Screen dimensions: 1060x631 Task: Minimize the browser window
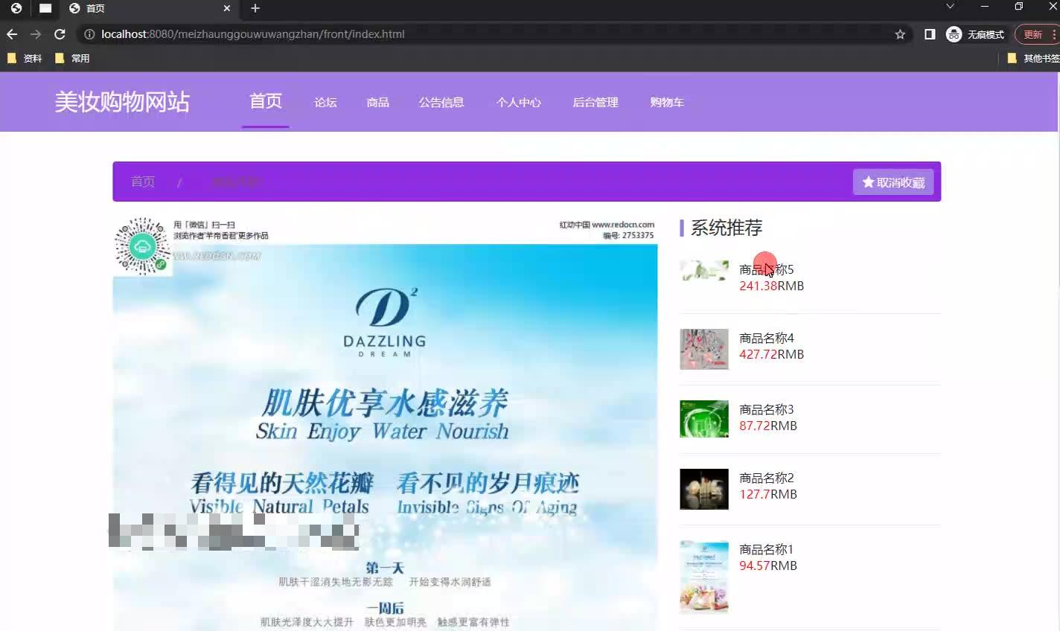point(985,7)
